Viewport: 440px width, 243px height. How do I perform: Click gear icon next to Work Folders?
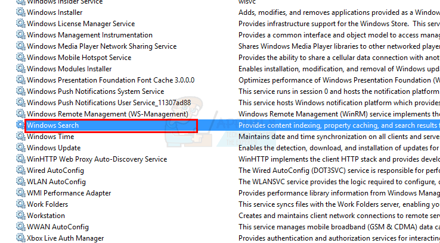click(x=20, y=204)
